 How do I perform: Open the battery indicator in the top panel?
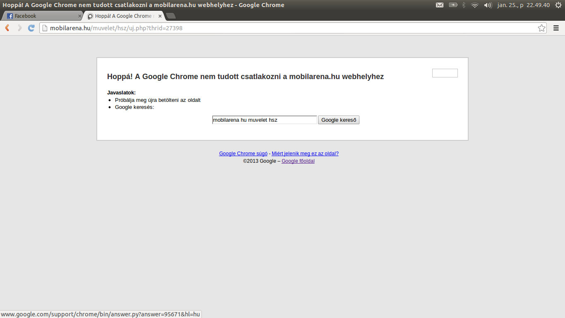(x=453, y=5)
